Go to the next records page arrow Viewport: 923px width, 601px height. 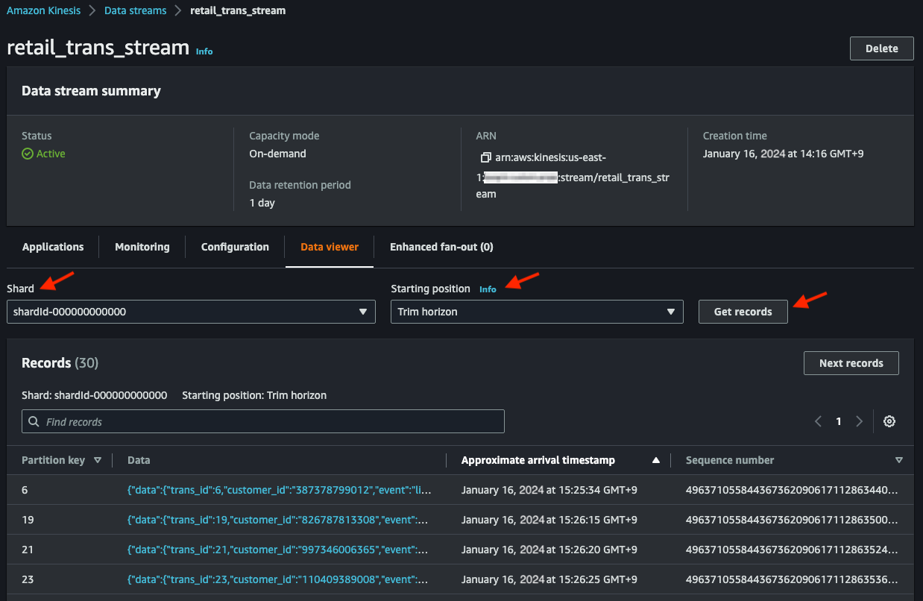pyautogui.click(x=859, y=421)
